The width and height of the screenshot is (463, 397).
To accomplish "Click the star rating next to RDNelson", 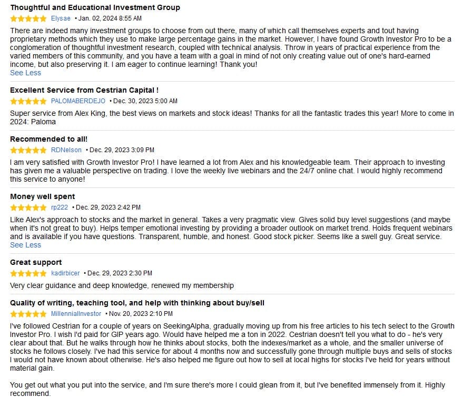I will [x=28, y=150].
